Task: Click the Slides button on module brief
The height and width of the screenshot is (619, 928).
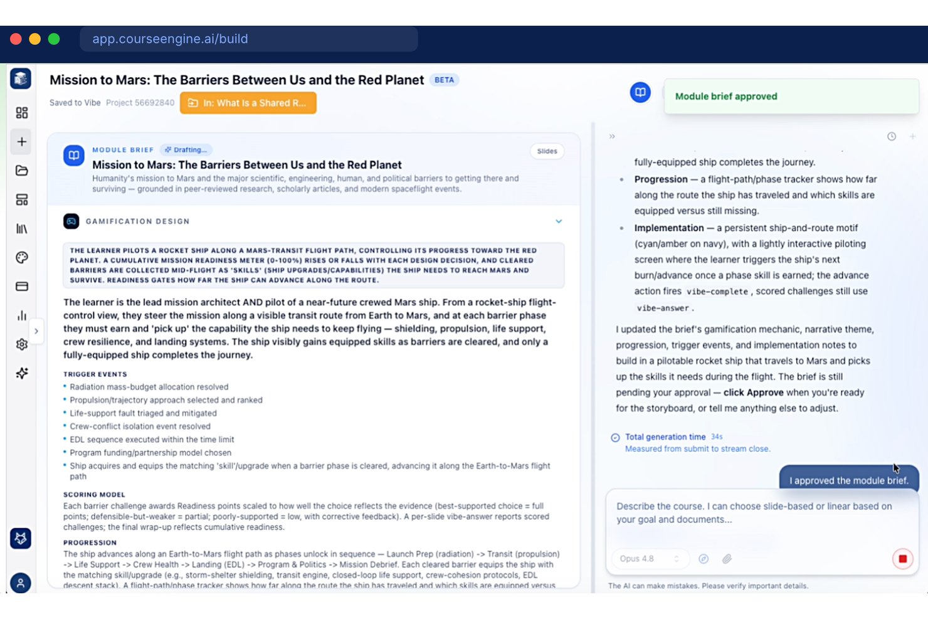Action: point(547,151)
